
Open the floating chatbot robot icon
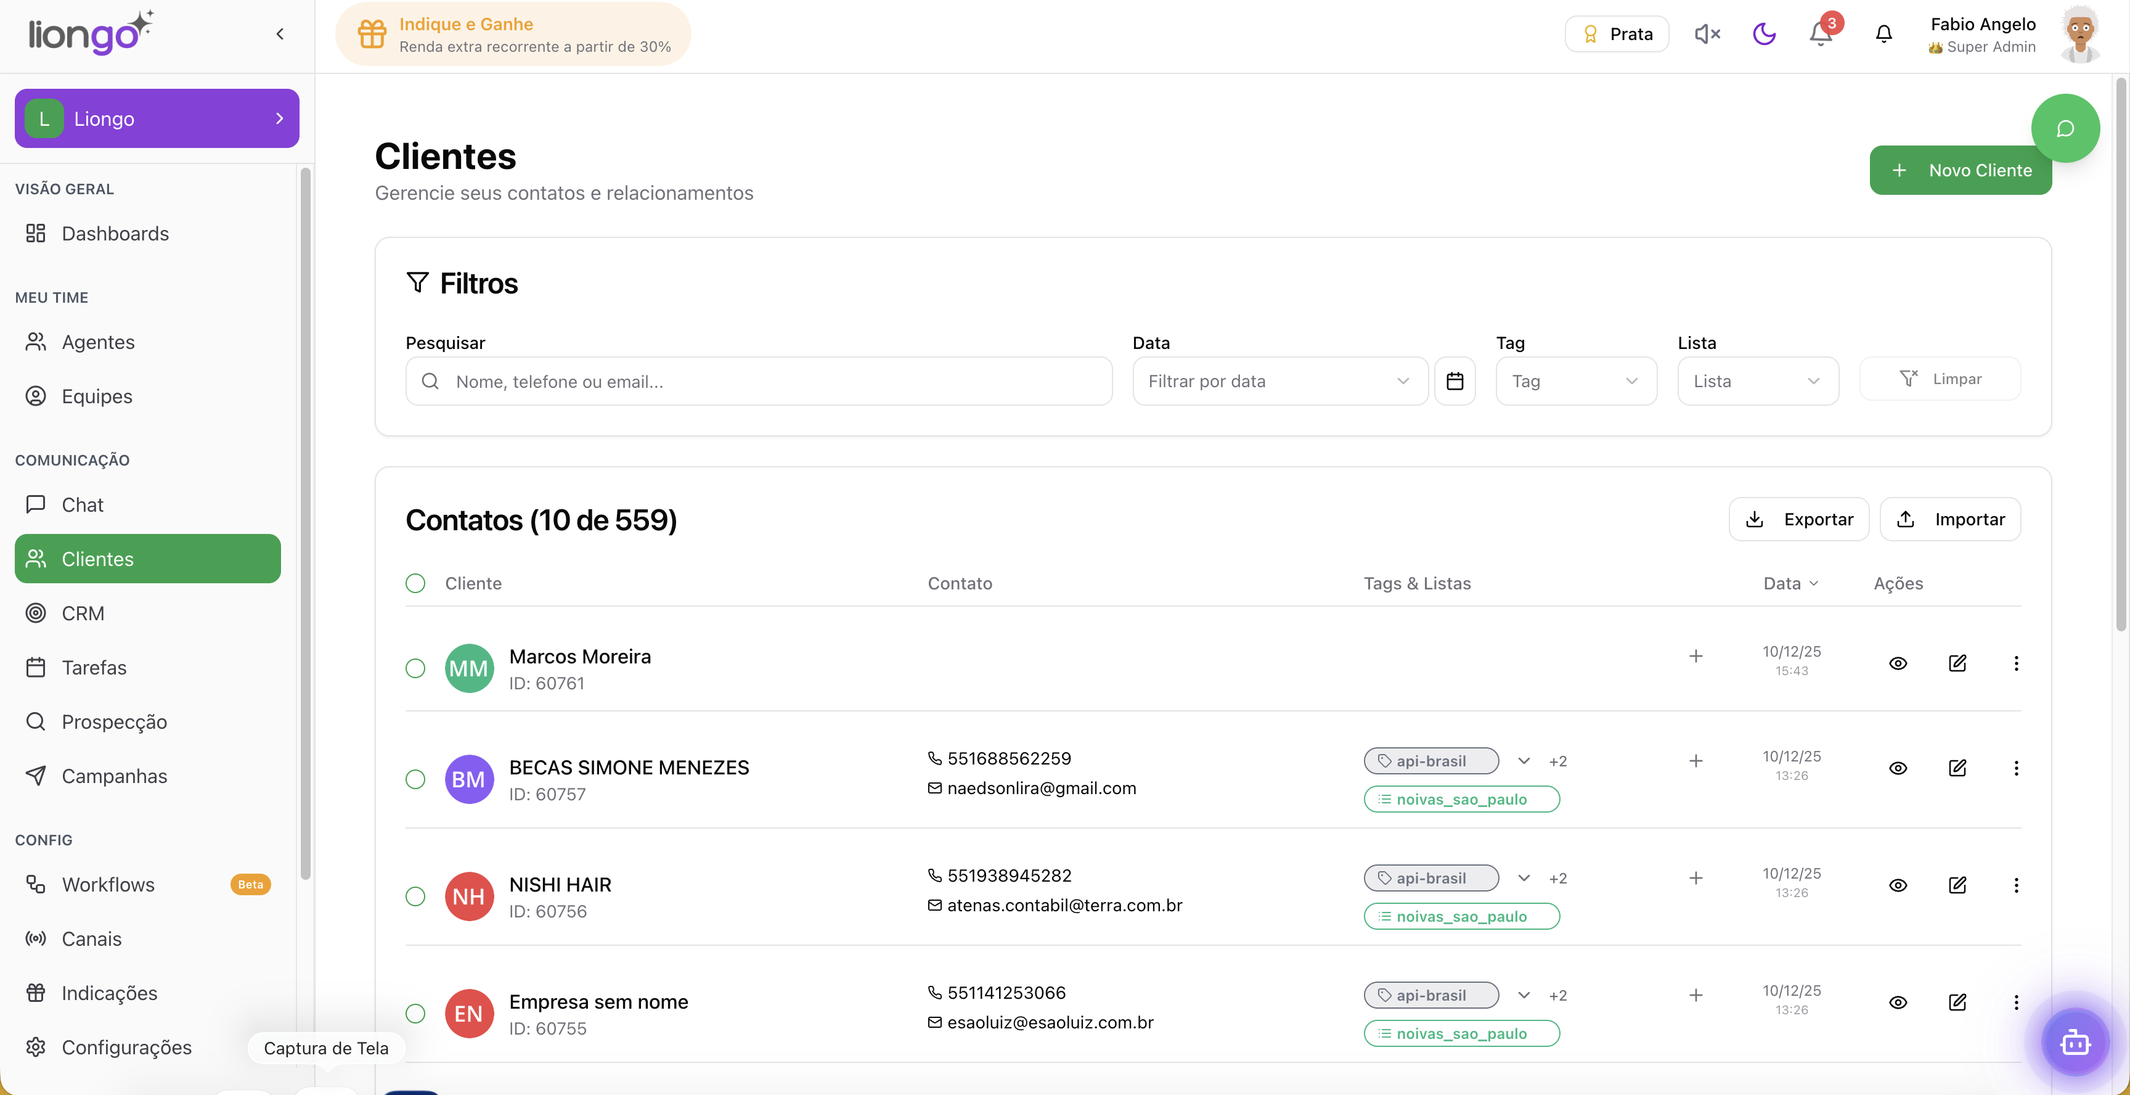tap(2075, 1042)
